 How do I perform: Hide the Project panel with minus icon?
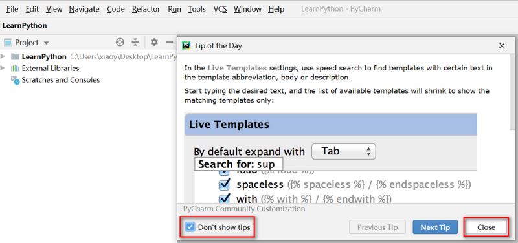170,42
